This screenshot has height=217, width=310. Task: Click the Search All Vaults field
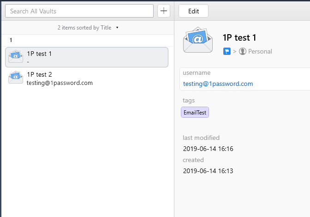click(79, 11)
